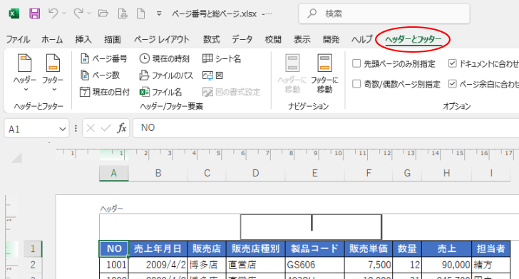Viewport: 519px width, 279px height.
Task: Click the Name Box showing A1
Action: click(x=31, y=129)
